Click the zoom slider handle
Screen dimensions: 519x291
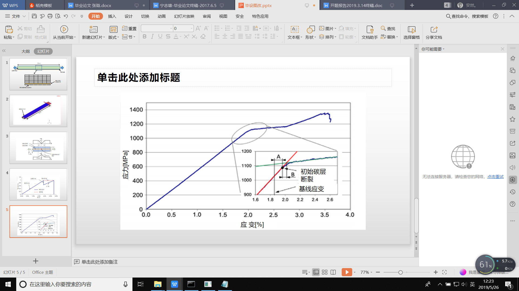pyautogui.click(x=400, y=272)
